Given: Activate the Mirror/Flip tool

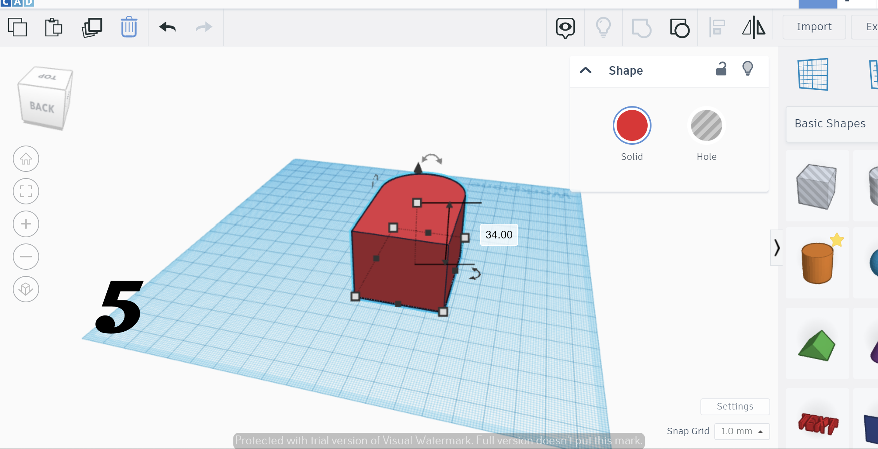Looking at the screenshot, I should pos(754,27).
